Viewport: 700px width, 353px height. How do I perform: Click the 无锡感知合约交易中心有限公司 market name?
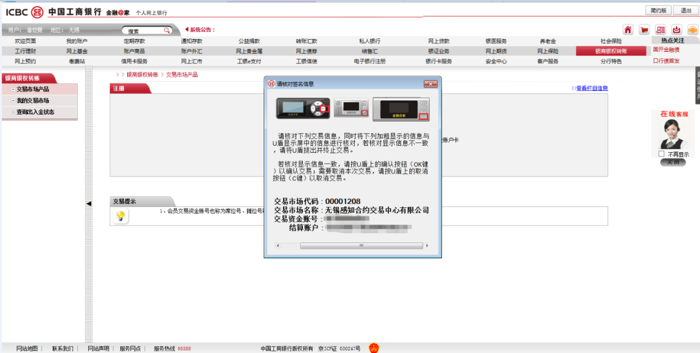point(377,210)
